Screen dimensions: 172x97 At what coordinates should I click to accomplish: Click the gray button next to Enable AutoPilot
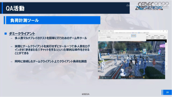(x=109, y=37)
